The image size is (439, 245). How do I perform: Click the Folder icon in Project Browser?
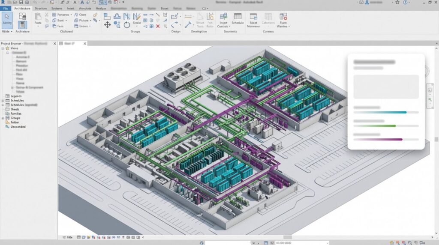pos(8,122)
